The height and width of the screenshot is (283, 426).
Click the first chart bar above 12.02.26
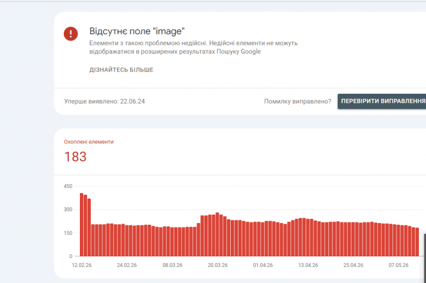82,225
